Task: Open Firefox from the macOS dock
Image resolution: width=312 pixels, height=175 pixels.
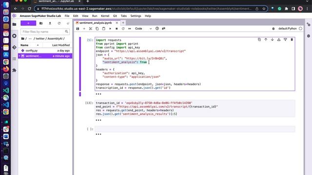Action: coord(6,69)
